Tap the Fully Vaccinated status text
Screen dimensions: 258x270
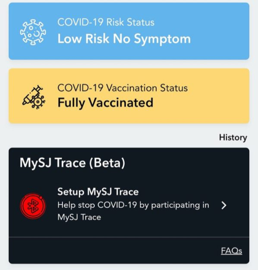(x=105, y=103)
